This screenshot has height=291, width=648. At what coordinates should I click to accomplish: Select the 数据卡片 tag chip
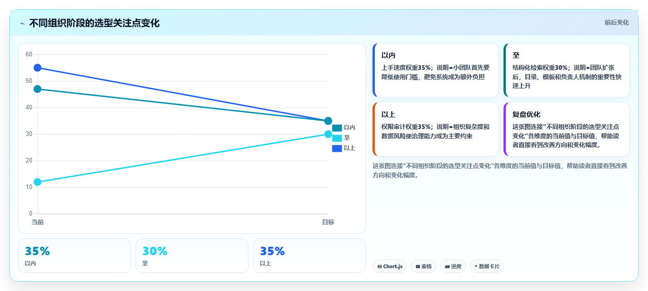tap(487, 266)
